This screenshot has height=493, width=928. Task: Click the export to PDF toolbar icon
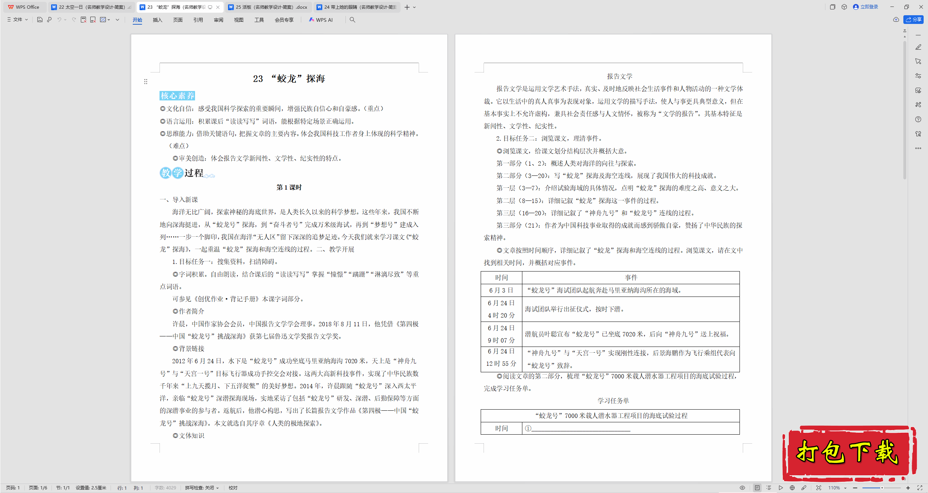coord(83,20)
